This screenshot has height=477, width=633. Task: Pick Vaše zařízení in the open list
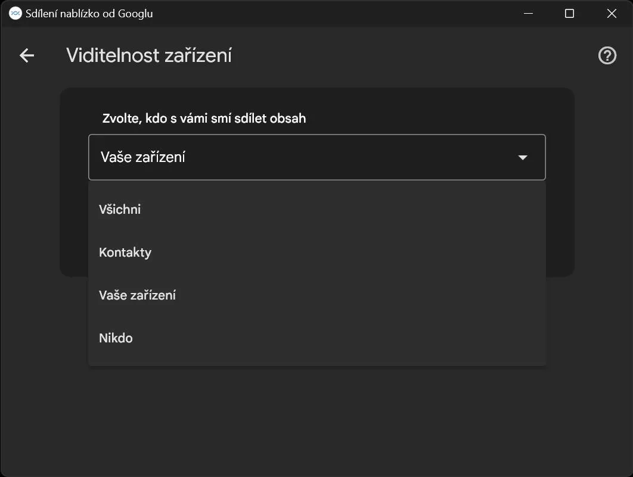(x=317, y=295)
